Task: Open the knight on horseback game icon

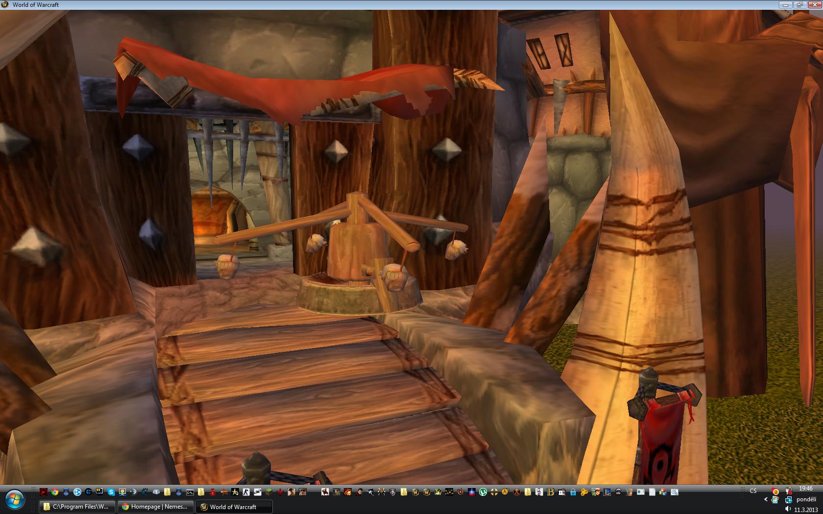Action: [325, 492]
